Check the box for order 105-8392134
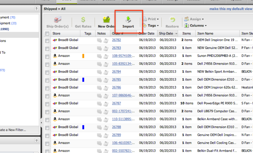Screen dimensions: 253x153 (47, 64)
